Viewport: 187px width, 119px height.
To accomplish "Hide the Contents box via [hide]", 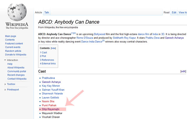I will pyautogui.click(x=53, y=48).
